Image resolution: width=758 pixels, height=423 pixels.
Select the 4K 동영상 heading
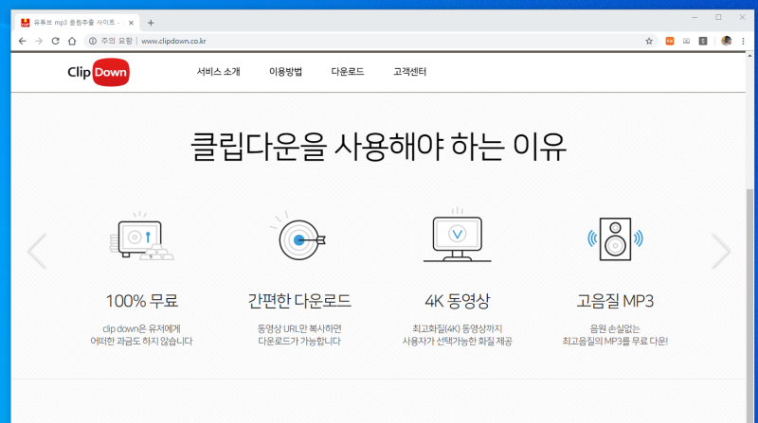458,301
